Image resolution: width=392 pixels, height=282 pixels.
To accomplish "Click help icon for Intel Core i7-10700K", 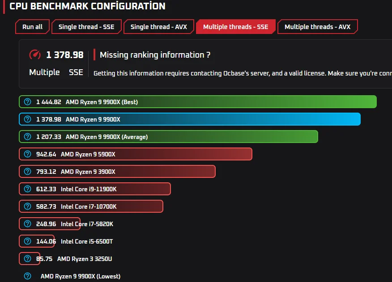I will pyautogui.click(x=27, y=206).
